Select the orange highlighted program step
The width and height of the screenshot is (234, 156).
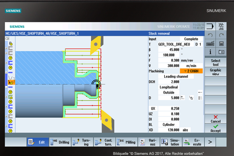point(11,82)
